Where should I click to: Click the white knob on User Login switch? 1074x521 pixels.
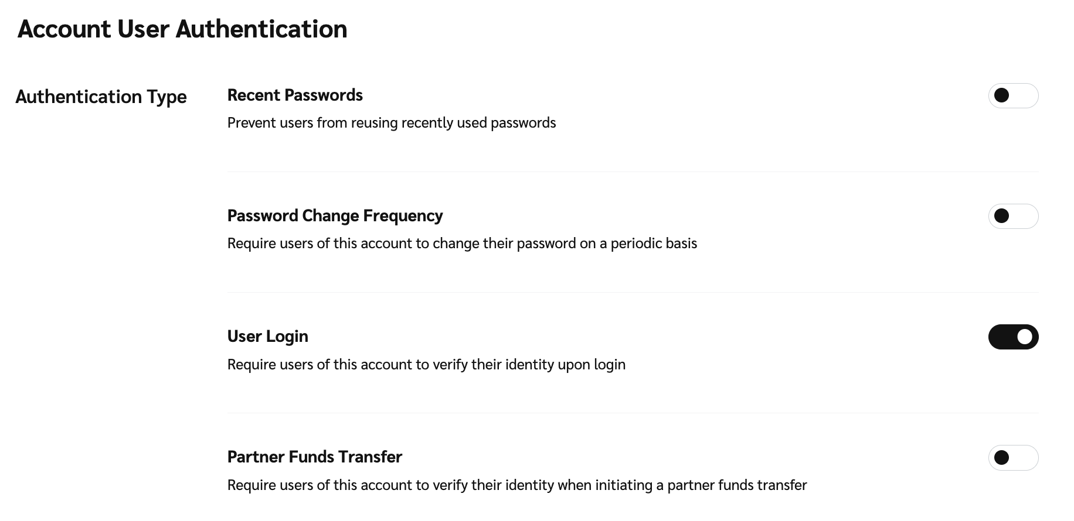coord(1025,337)
